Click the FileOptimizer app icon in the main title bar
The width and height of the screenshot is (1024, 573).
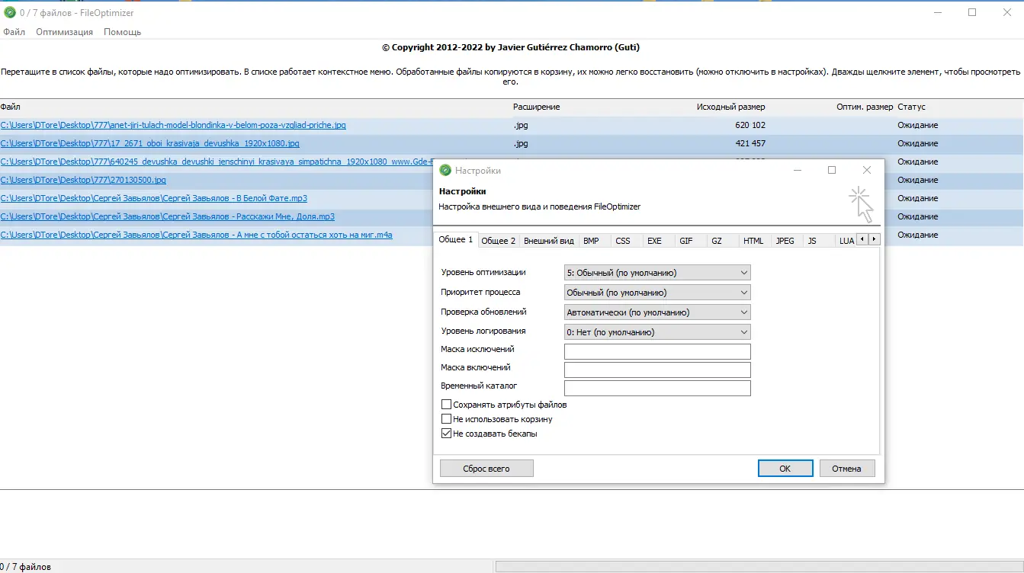(10, 12)
